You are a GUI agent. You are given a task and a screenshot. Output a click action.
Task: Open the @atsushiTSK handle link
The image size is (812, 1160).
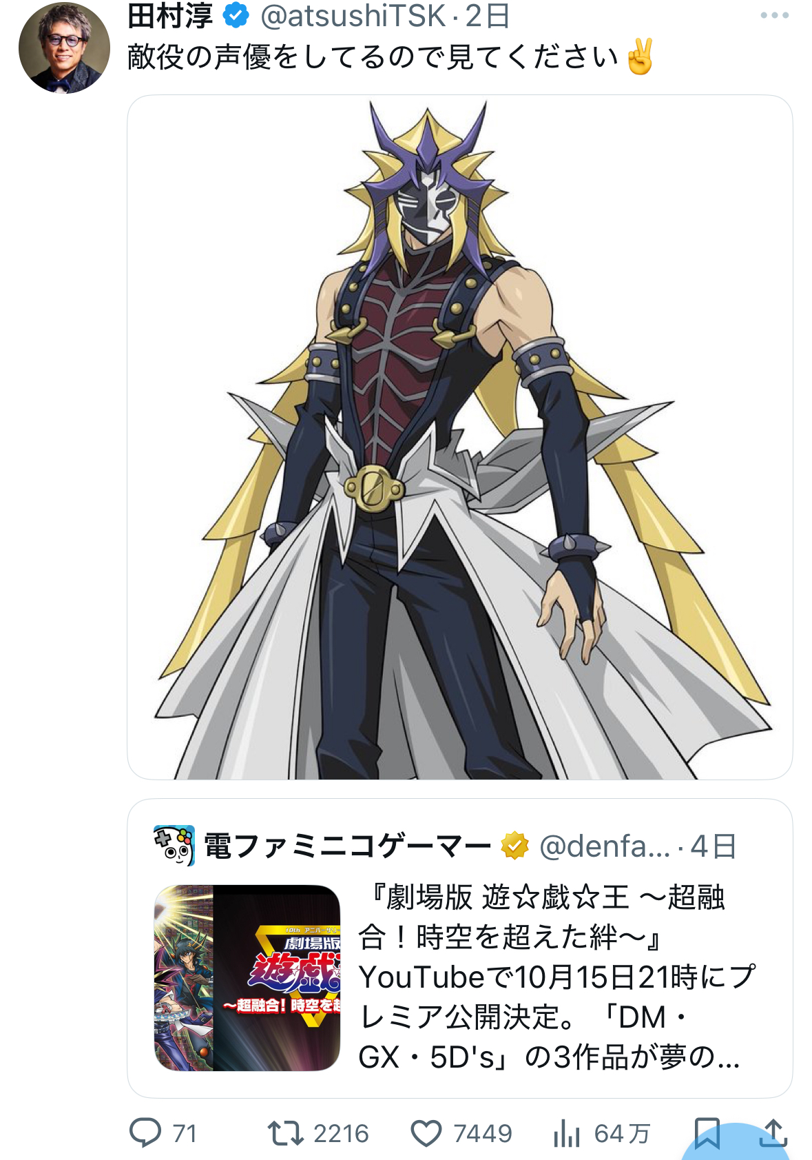pyautogui.click(x=353, y=16)
